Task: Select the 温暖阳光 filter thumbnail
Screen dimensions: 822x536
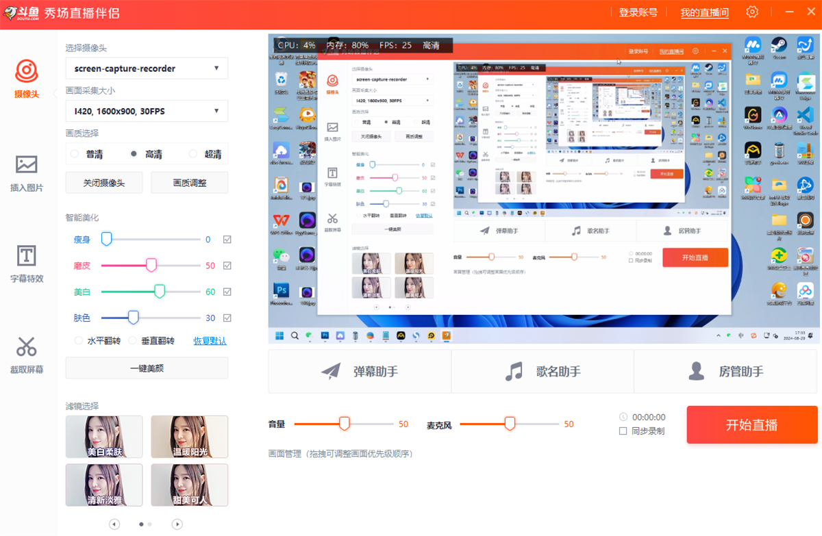Action: point(189,437)
